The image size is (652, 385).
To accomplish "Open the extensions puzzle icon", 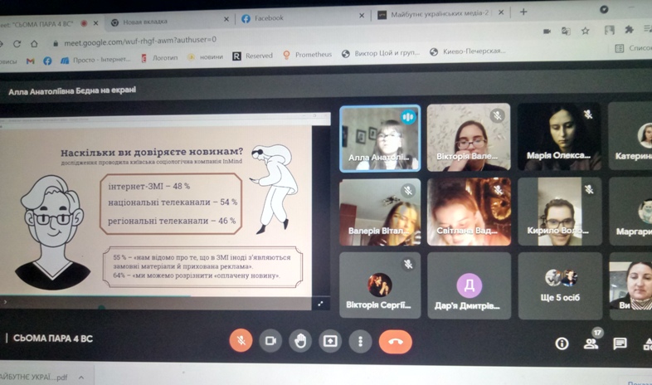I will pos(629,30).
